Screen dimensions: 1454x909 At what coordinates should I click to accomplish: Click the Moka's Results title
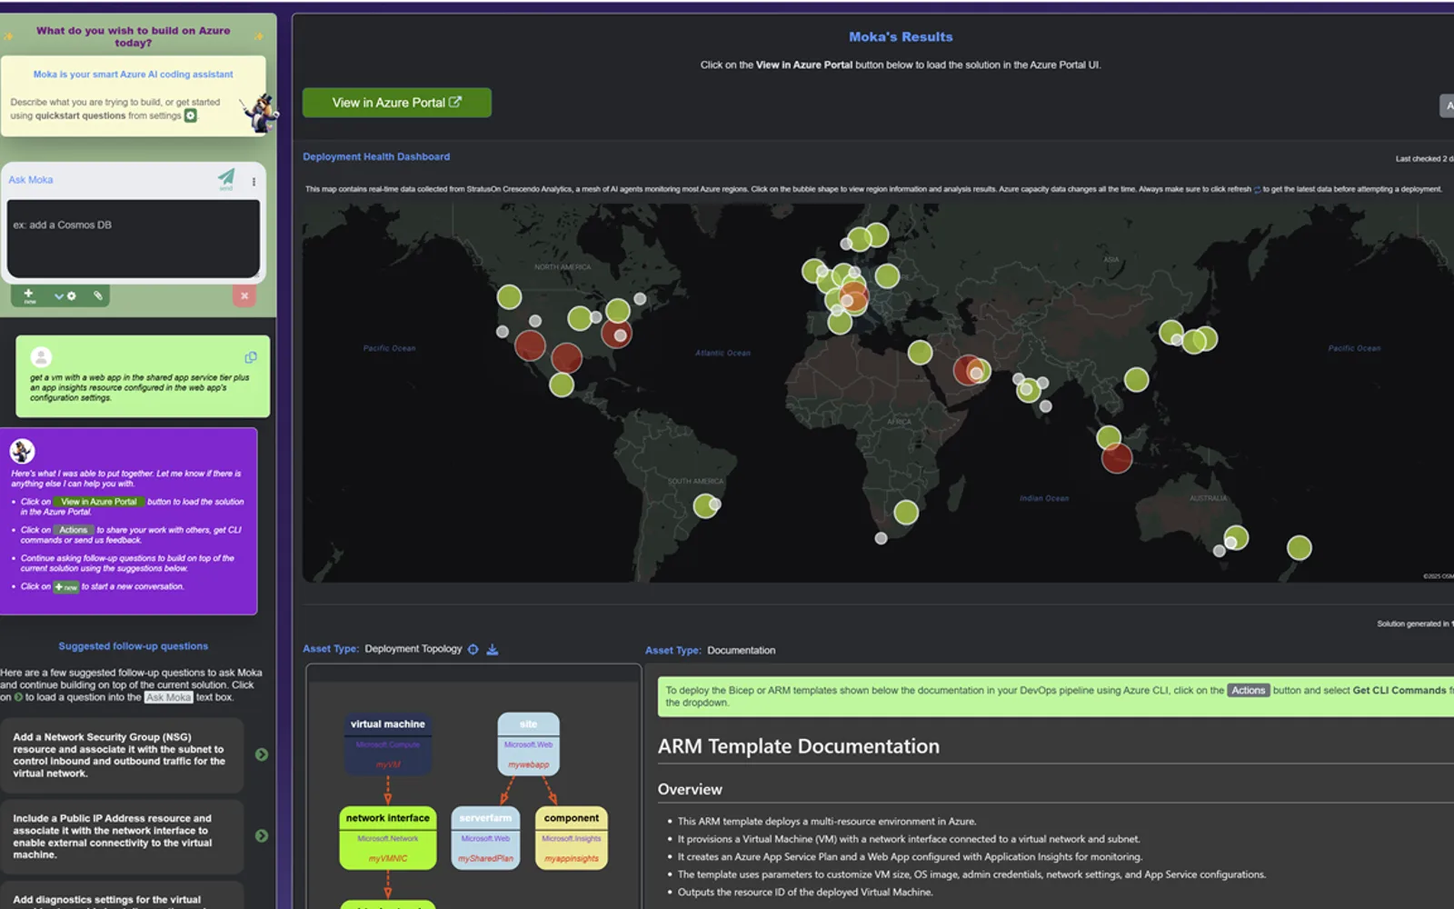[x=901, y=37]
